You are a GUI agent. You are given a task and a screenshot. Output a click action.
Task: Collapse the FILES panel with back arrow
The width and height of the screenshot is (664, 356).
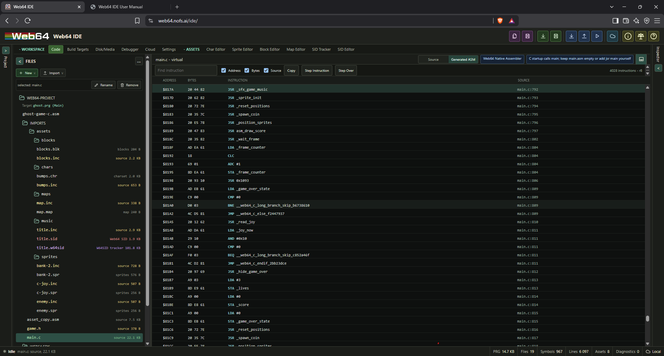coord(20,61)
